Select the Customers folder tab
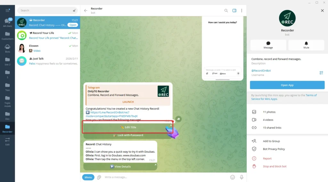This screenshot has width=328, height=182. 7,35
